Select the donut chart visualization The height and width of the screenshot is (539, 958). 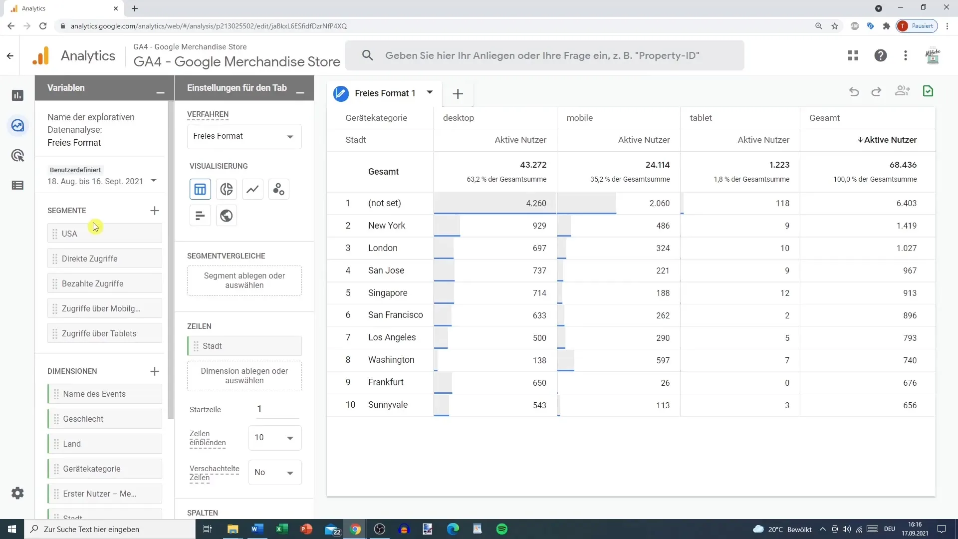(227, 189)
